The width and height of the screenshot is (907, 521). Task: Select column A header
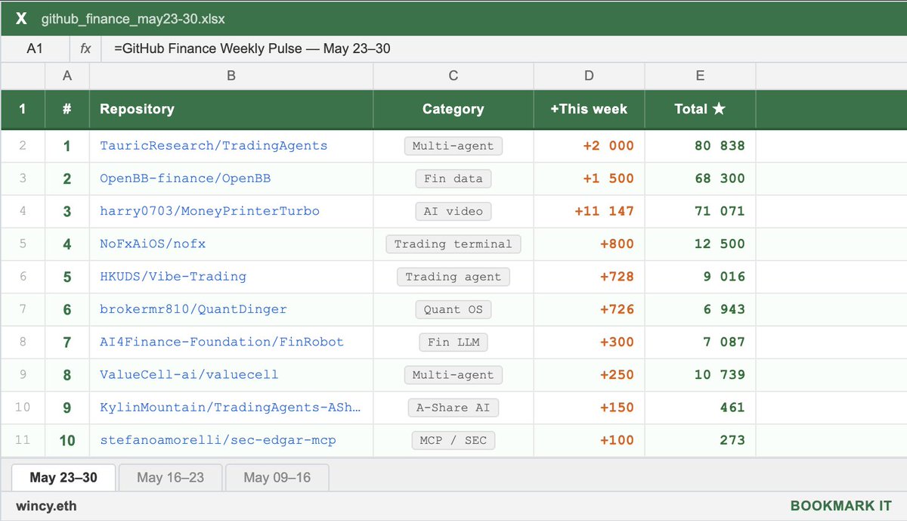[x=67, y=76]
